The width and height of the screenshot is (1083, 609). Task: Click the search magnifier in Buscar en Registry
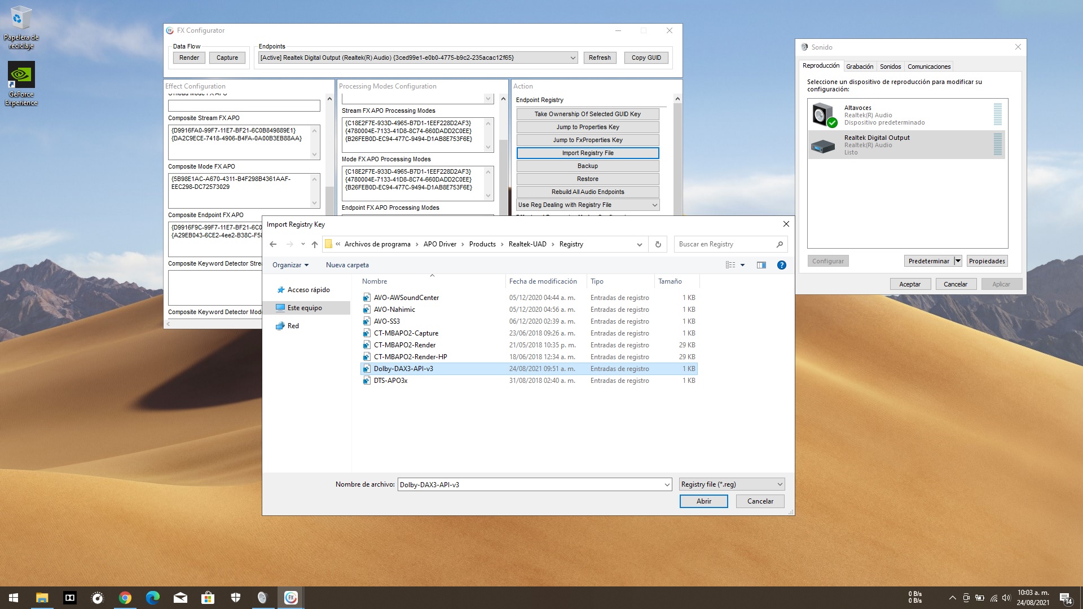pyautogui.click(x=780, y=244)
